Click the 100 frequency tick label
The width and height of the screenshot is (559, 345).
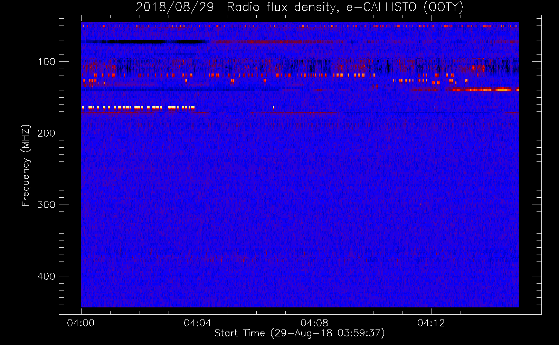[x=47, y=62]
